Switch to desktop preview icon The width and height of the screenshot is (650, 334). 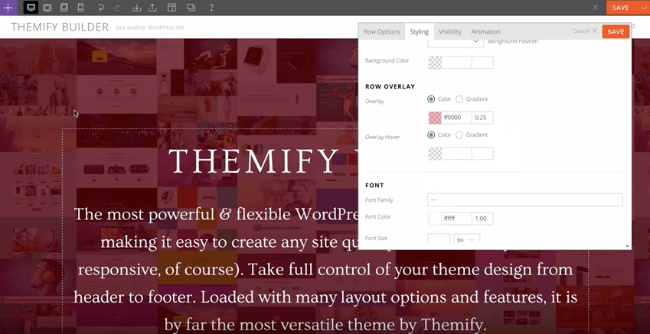coord(31,8)
